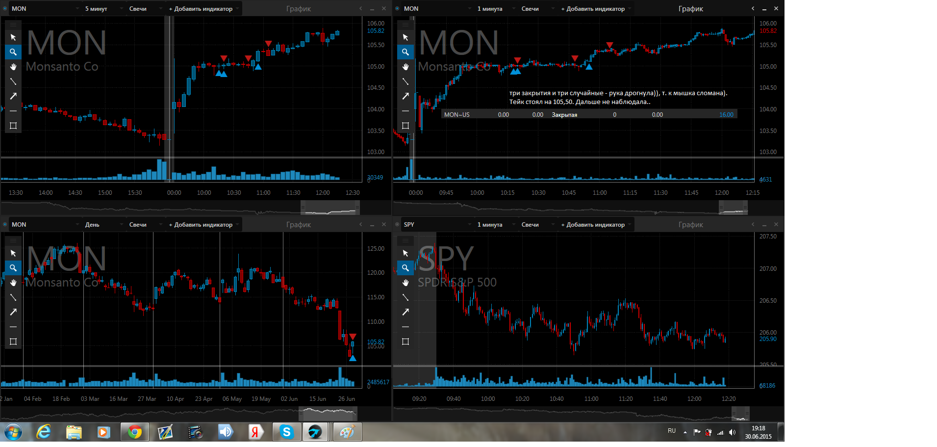Viewport: 937px width, 447px height.
Task: Open 'Свечи' chart type dropdown in SPY panel
Action: (x=537, y=224)
